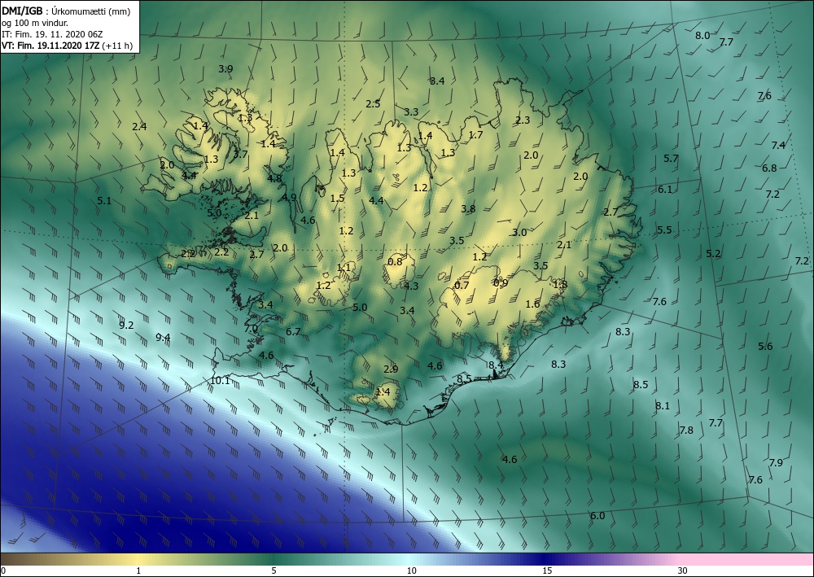Click the 4.8 value on the map
The height and width of the screenshot is (577, 814).
pyautogui.click(x=274, y=179)
